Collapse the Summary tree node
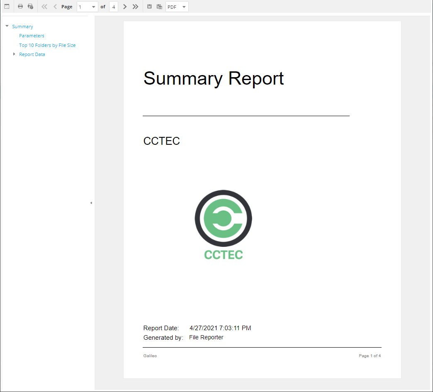The width and height of the screenshot is (433, 392). [7, 26]
